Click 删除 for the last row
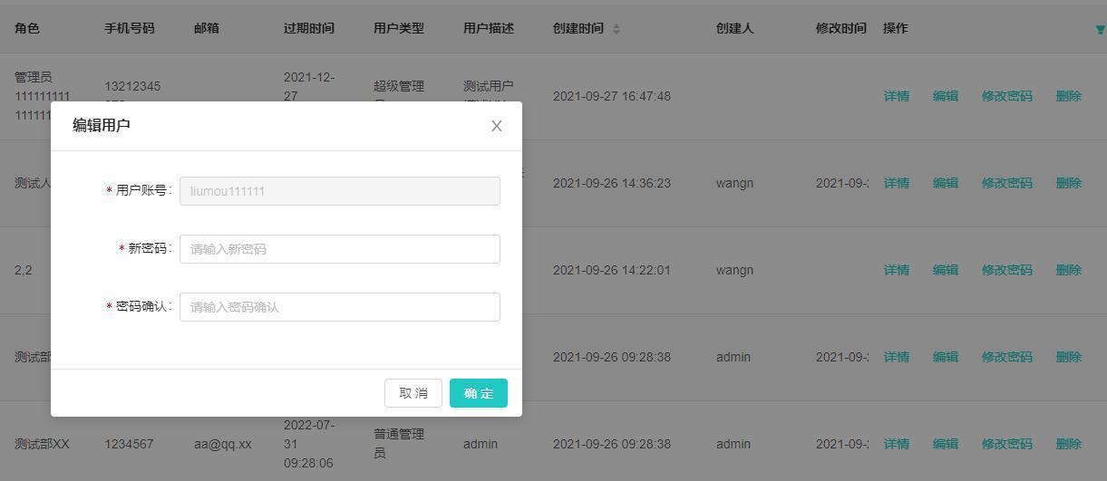The height and width of the screenshot is (481, 1107). coord(1068,444)
